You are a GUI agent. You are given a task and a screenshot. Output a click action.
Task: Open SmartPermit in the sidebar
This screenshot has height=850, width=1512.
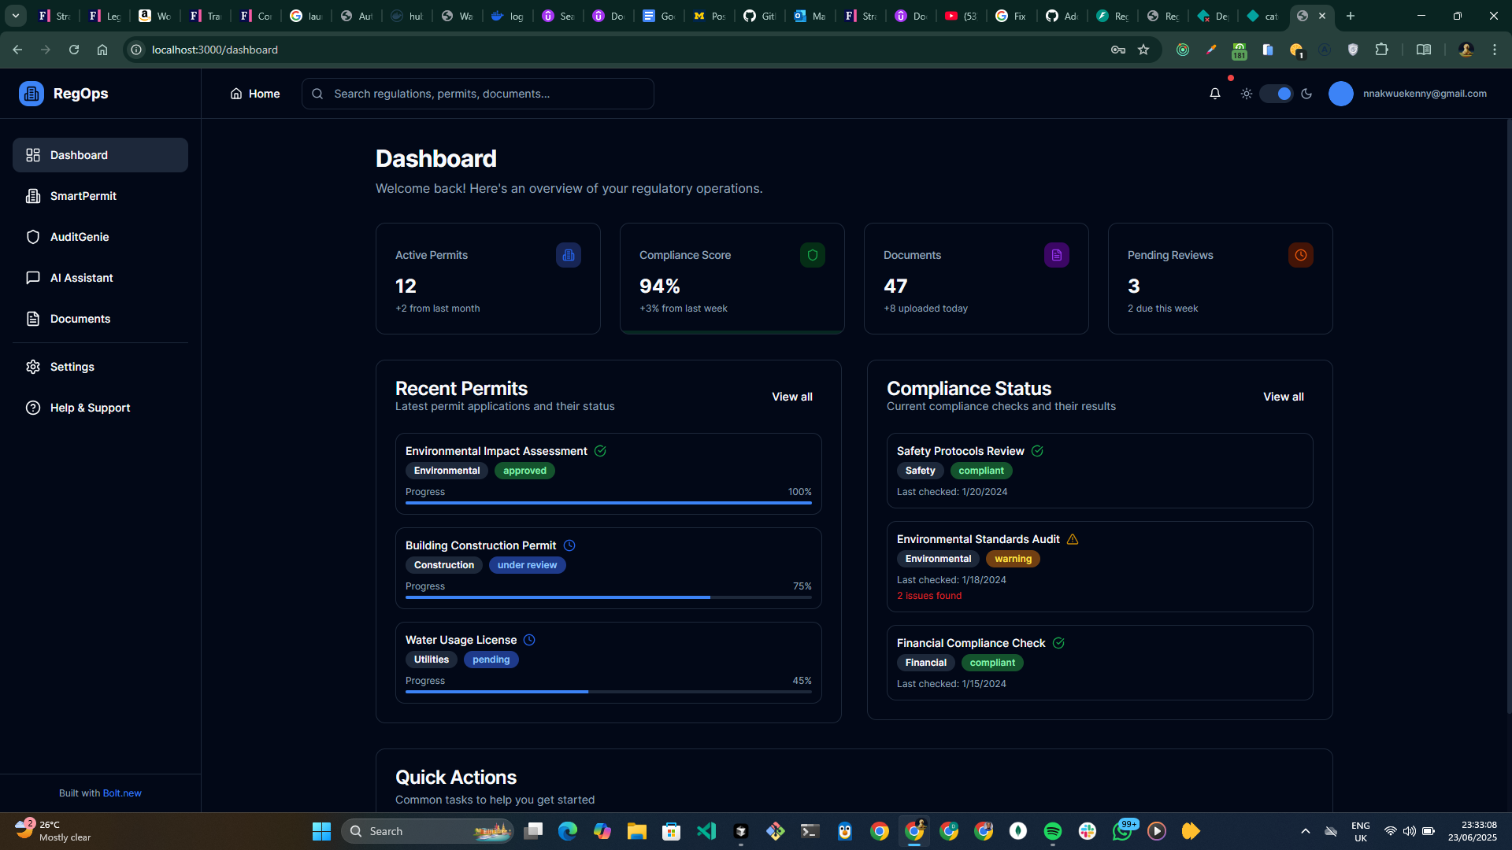(83, 196)
